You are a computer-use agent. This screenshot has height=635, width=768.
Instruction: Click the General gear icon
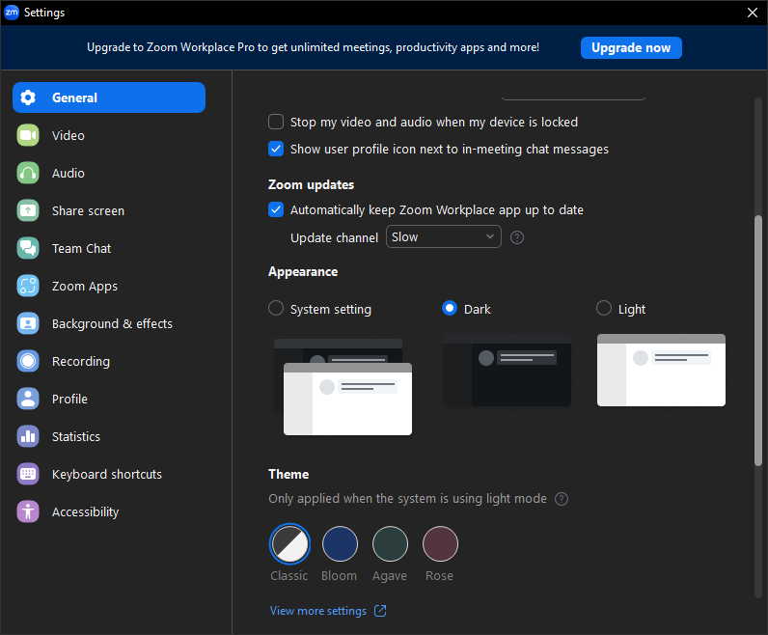coord(28,97)
